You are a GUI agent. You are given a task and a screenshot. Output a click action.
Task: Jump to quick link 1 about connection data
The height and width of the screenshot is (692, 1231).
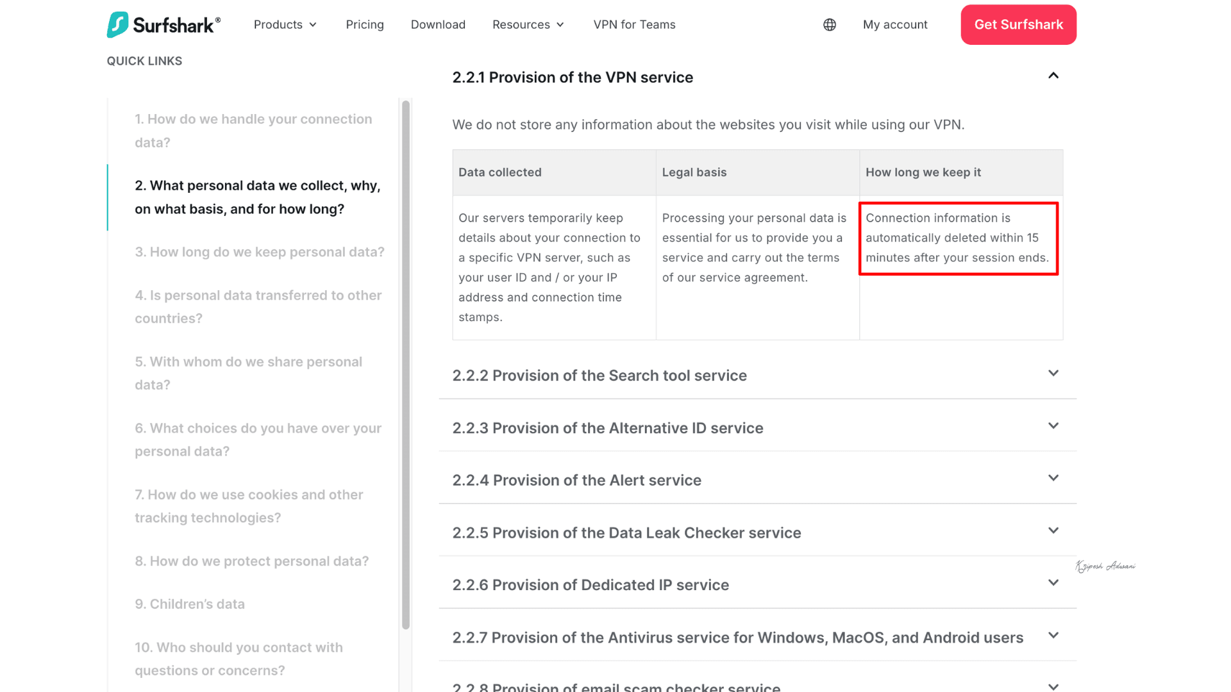pos(253,131)
